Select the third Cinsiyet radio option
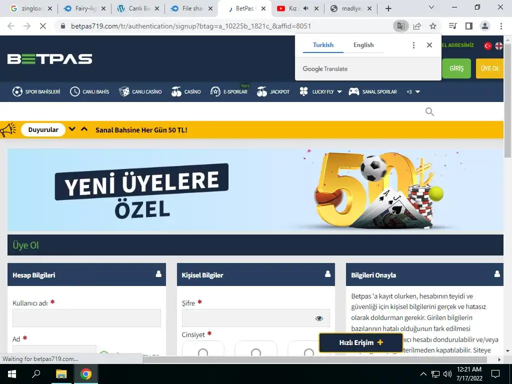 [x=309, y=352]
